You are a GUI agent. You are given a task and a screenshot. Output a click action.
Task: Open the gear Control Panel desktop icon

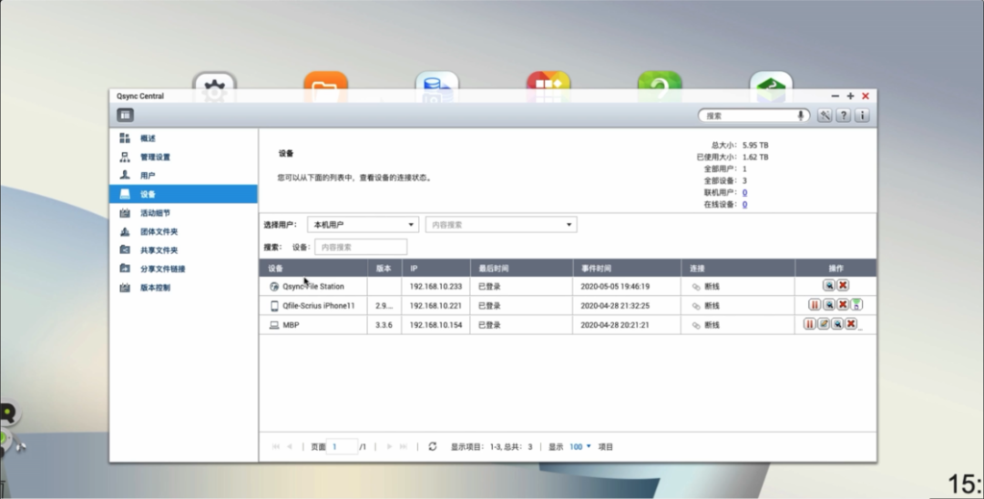pos(215,87)
